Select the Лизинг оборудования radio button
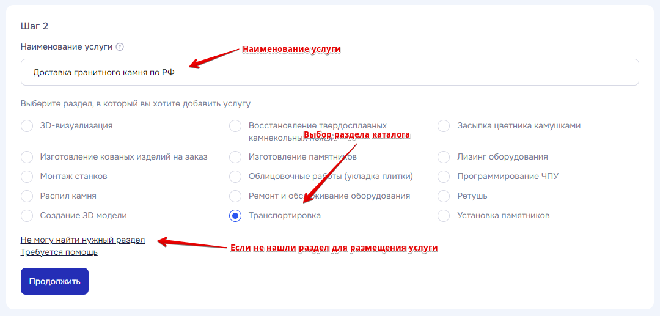 coord(444,157)
